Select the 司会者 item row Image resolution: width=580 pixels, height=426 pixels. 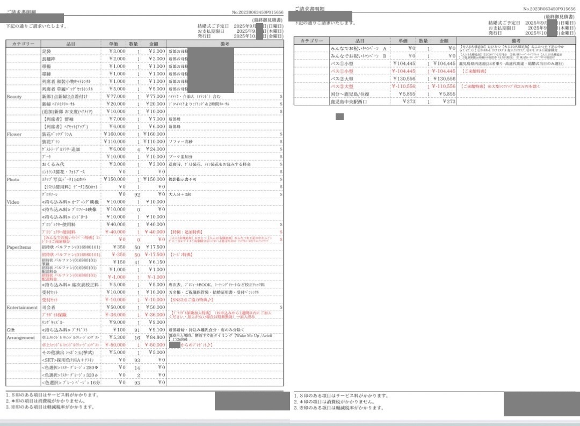click(x=49, y=307)
